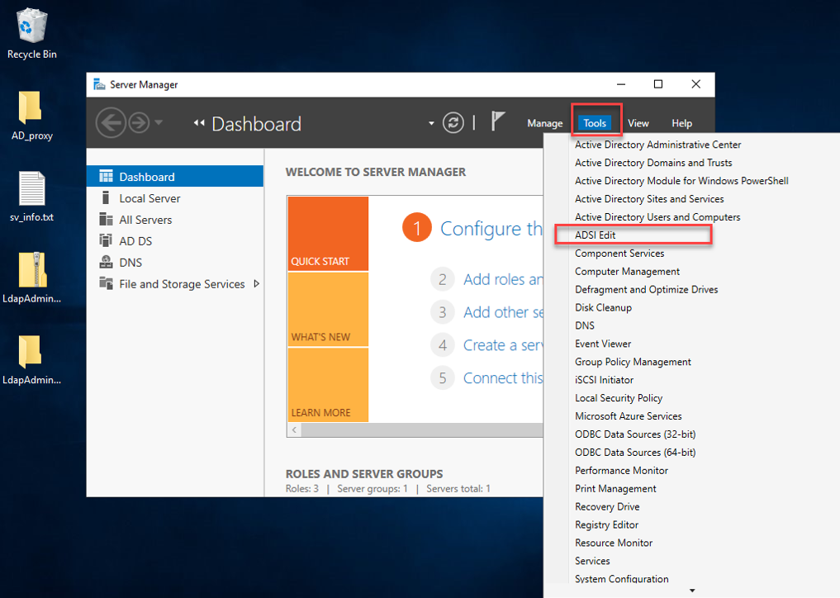Click the AD DS role icon in sidebar

tap(106, 240)
